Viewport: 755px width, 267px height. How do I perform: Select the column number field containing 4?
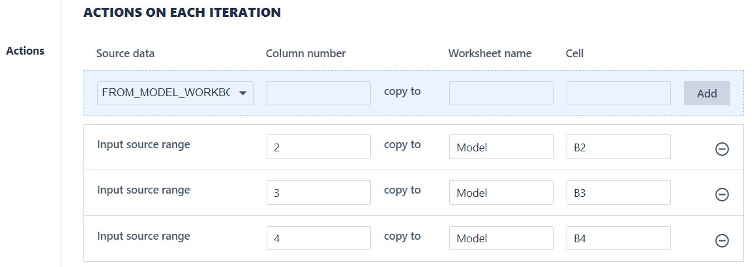[x=318, y=238]
